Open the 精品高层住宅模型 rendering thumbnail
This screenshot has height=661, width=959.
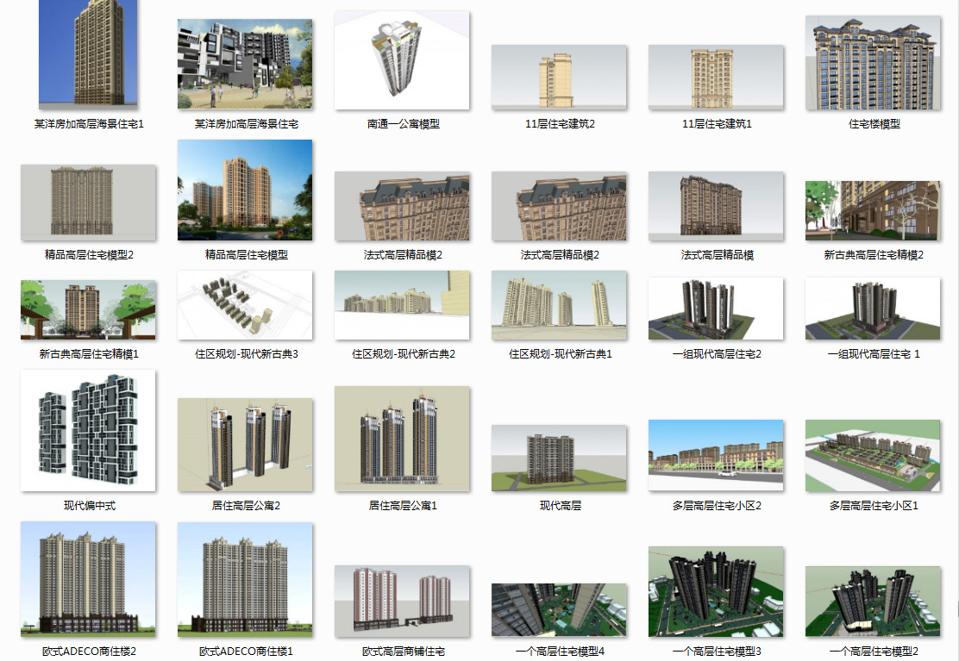pos(245,190)
